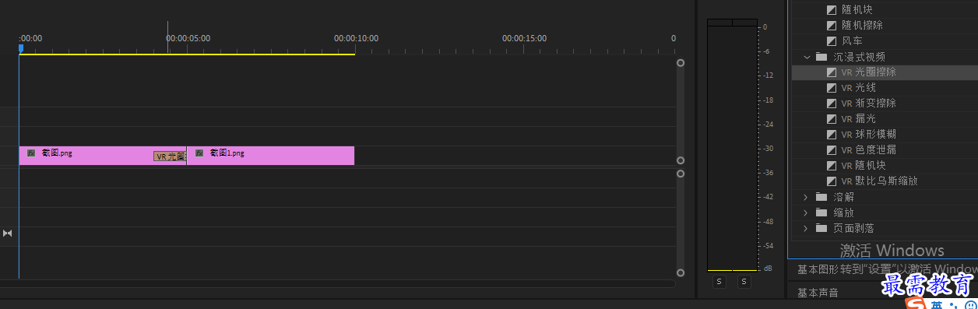Click the fx badge on 截图.png clip
The height and width of the screenshot is (309, 978).
[31, 153]
